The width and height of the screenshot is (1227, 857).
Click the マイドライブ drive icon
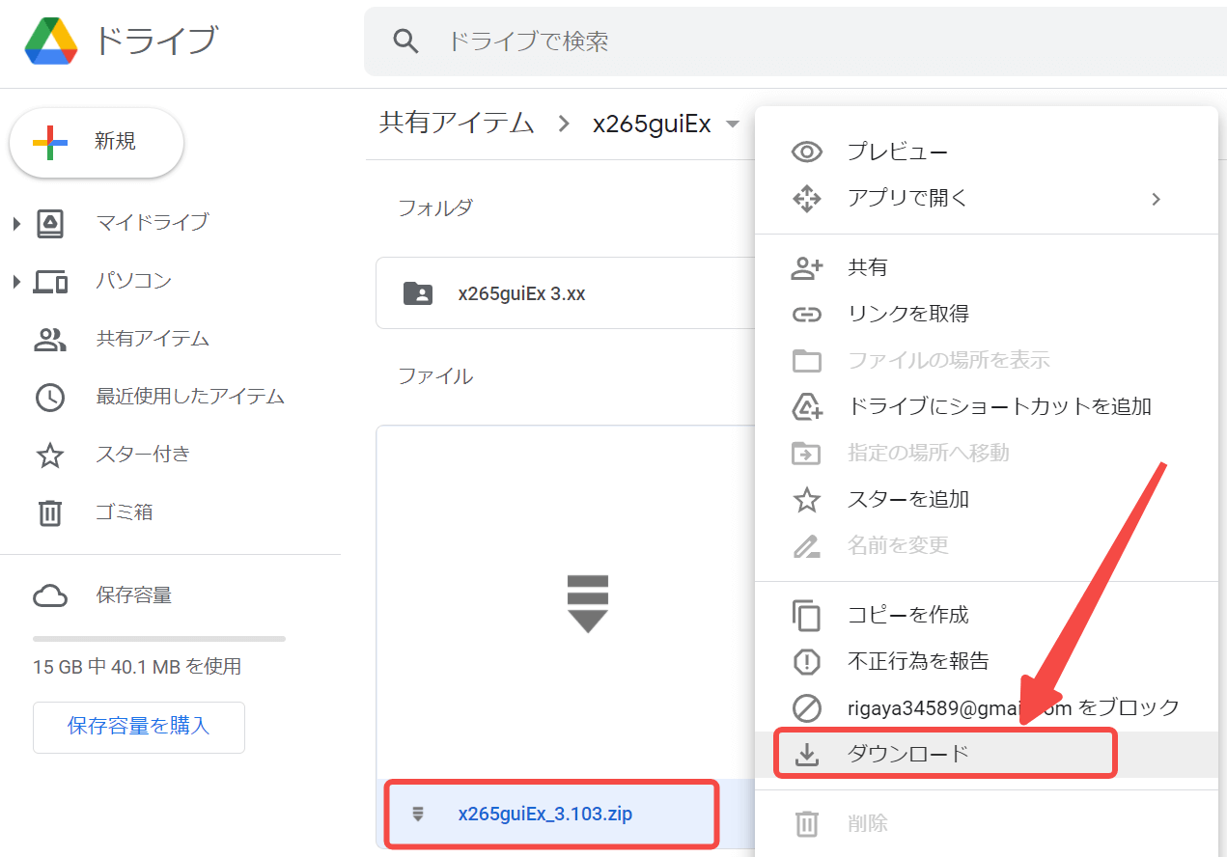pos(50,224)
